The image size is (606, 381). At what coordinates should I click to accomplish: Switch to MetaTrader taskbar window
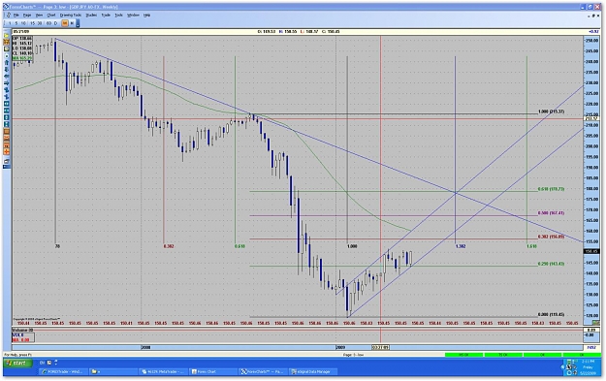click(163, 371)
